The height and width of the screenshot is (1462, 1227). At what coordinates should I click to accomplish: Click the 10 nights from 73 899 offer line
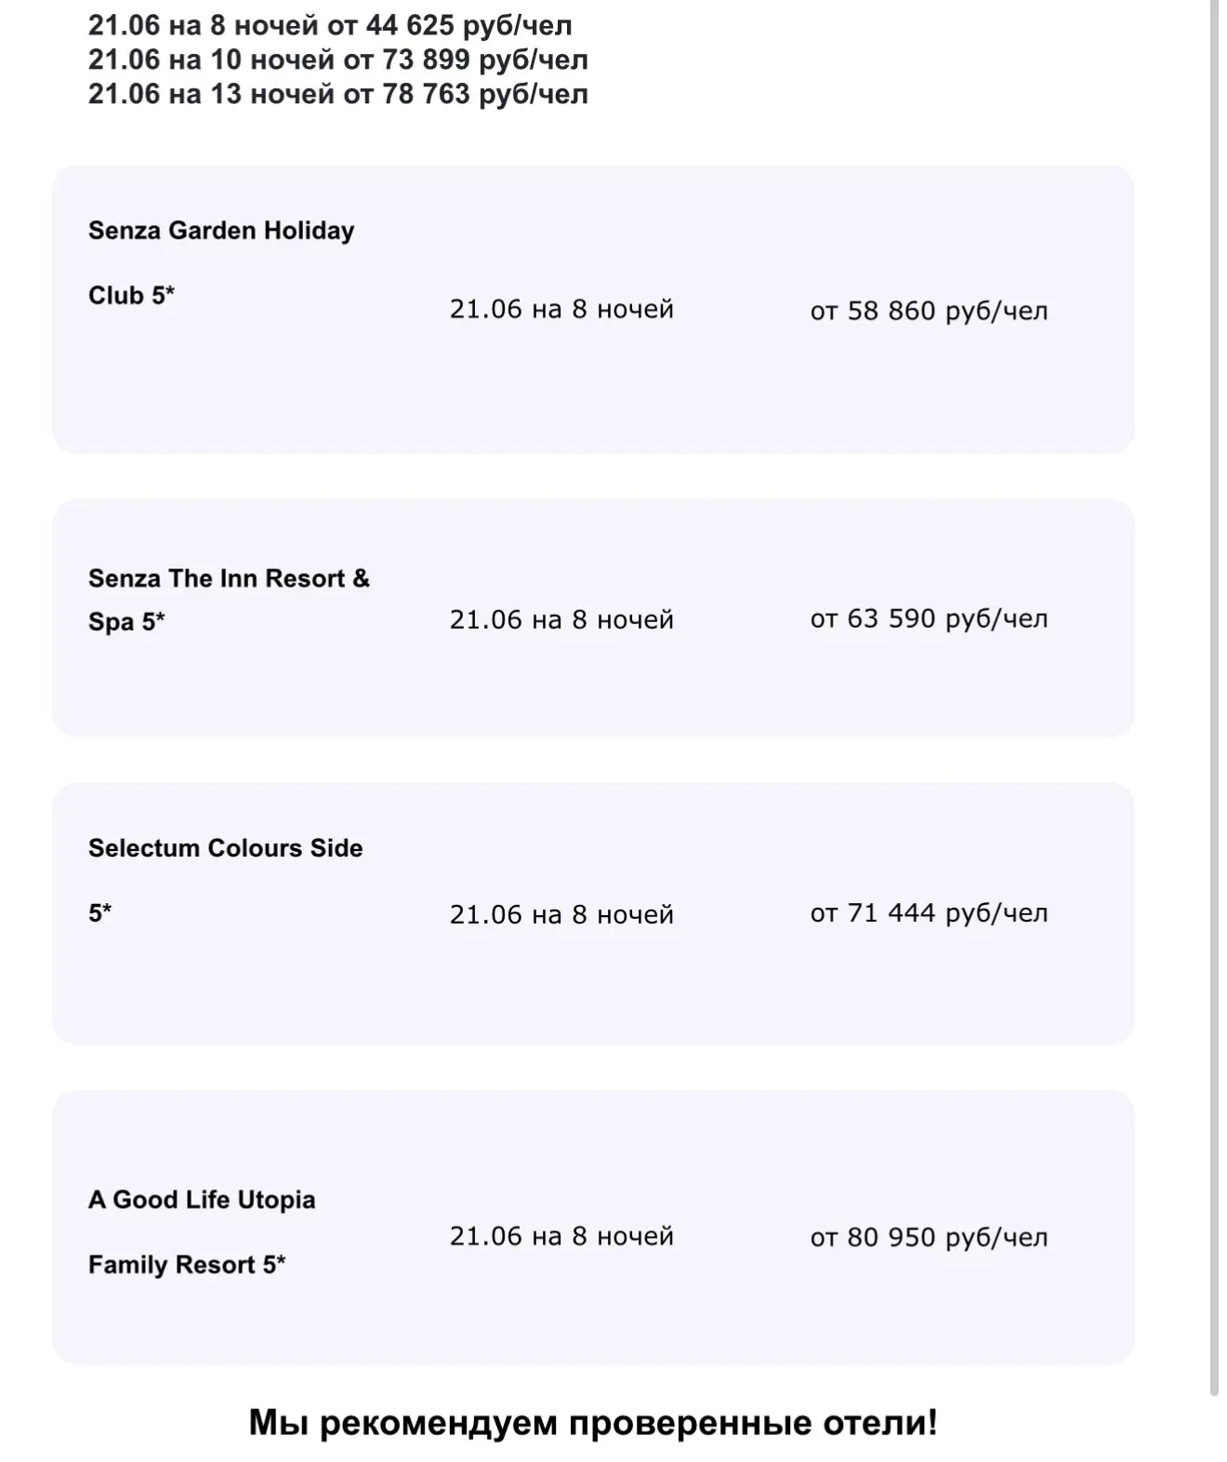338,60
